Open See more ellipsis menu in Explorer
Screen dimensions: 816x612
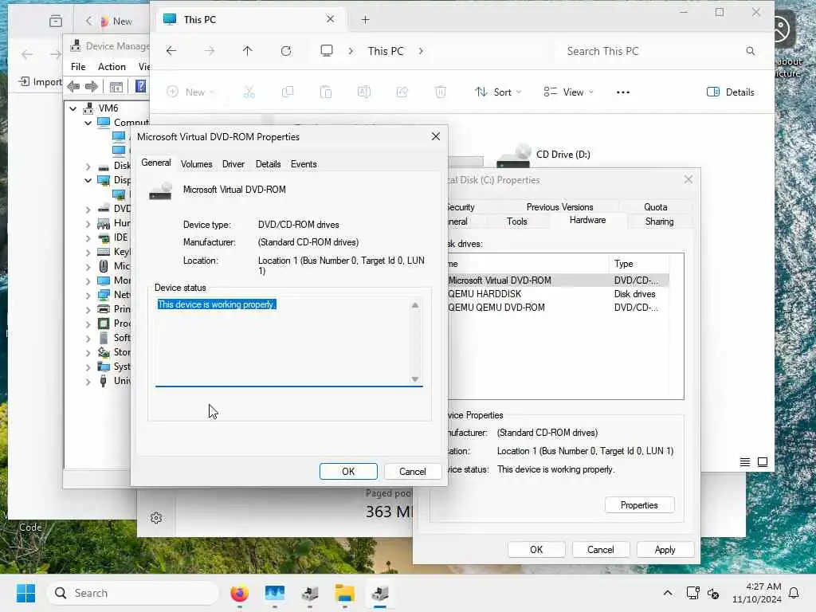click(x=623, y=92)
